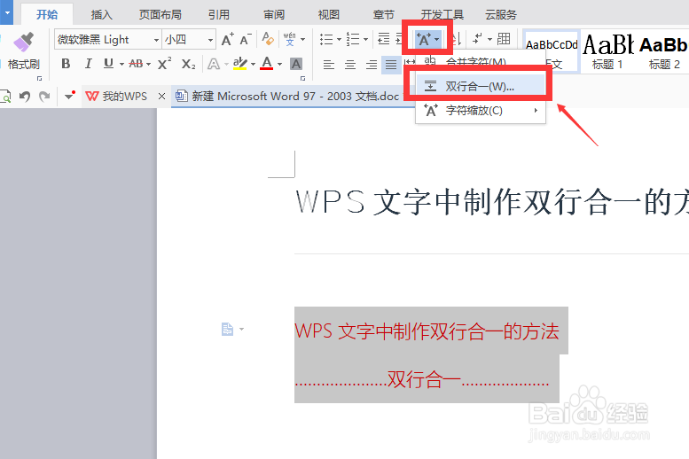The height and width of the screenshot is (459, 689).
Task: Expand bullet list style arrow
Action: [339, 40]
